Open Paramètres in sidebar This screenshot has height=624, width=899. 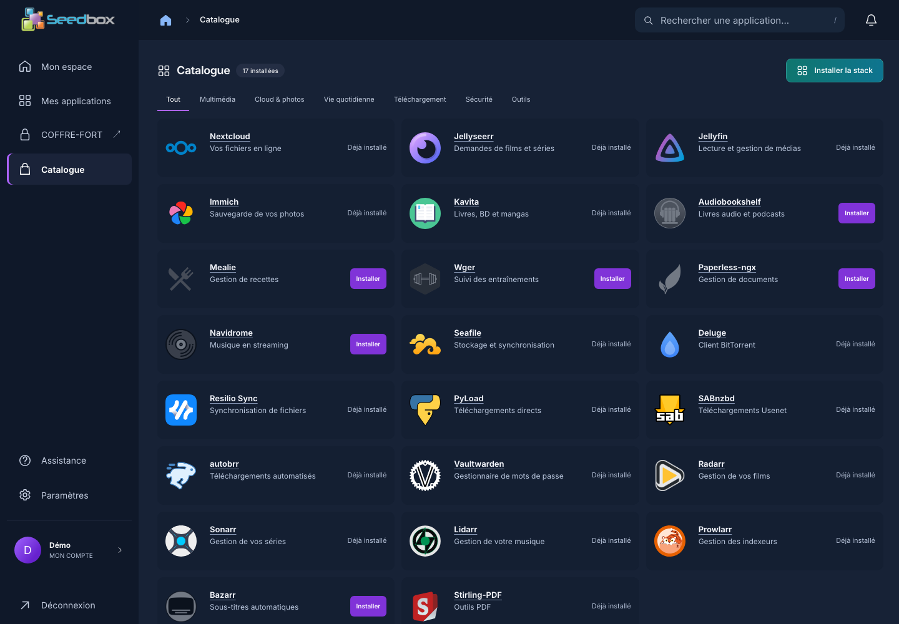click(x=69, y=495)
